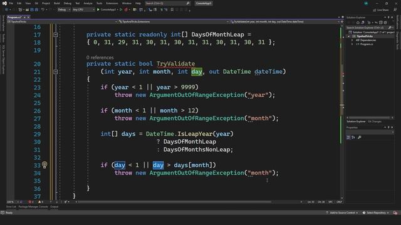Open the Window menu
401x225 pixels.
coord(127,3)
